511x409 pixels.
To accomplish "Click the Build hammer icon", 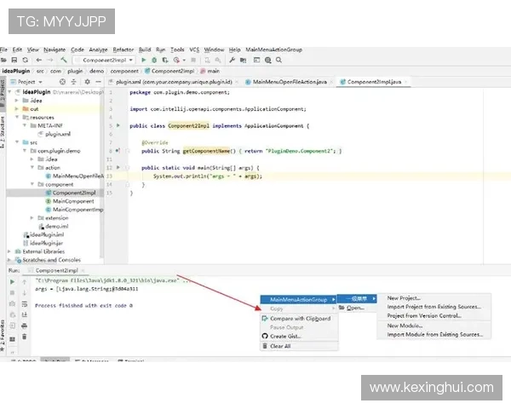I will tap(64, 60).
